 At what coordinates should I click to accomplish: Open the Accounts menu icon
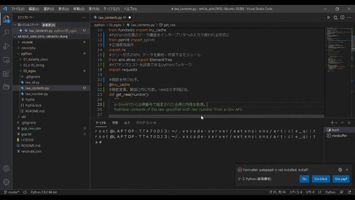(6, 168)
